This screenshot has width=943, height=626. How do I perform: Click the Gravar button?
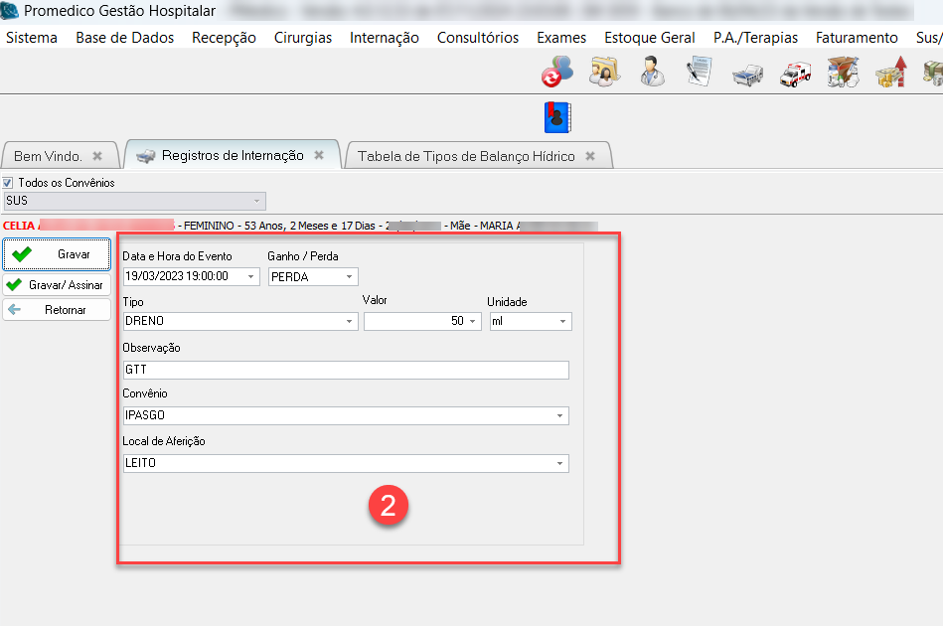tap(56, 254)
